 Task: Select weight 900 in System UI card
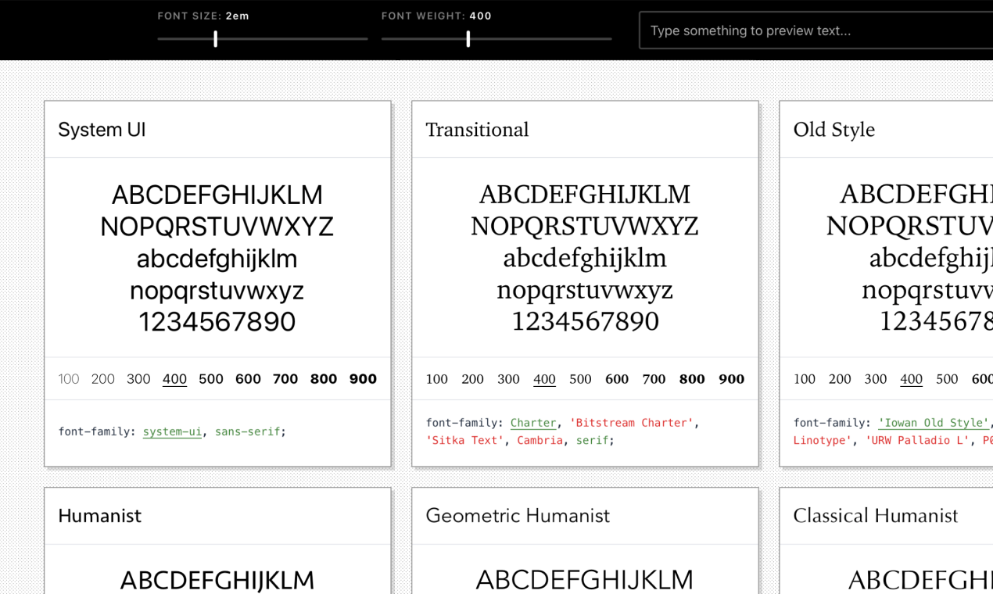[363, 379]
